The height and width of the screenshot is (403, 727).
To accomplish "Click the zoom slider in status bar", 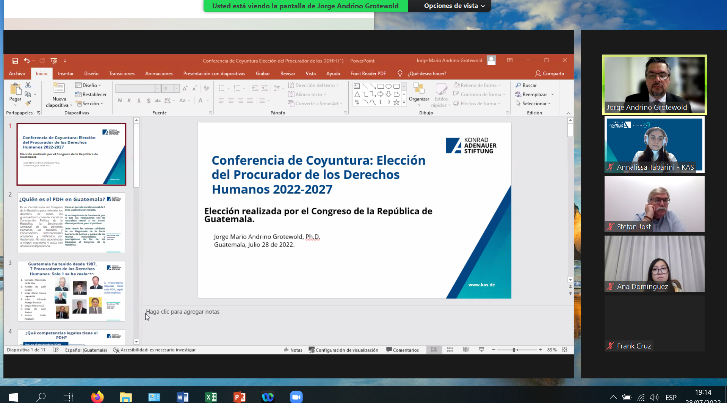I will pyautogui.click(x=514, y=350).
